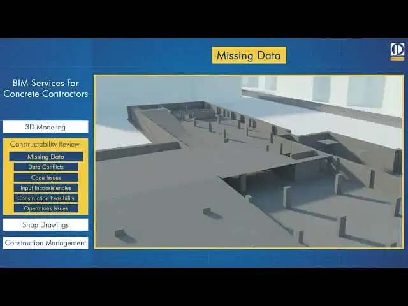The height and width of the screenshot is (306, 408).
Task: Open the 3D Modeling section
Action: click(45, 127)
